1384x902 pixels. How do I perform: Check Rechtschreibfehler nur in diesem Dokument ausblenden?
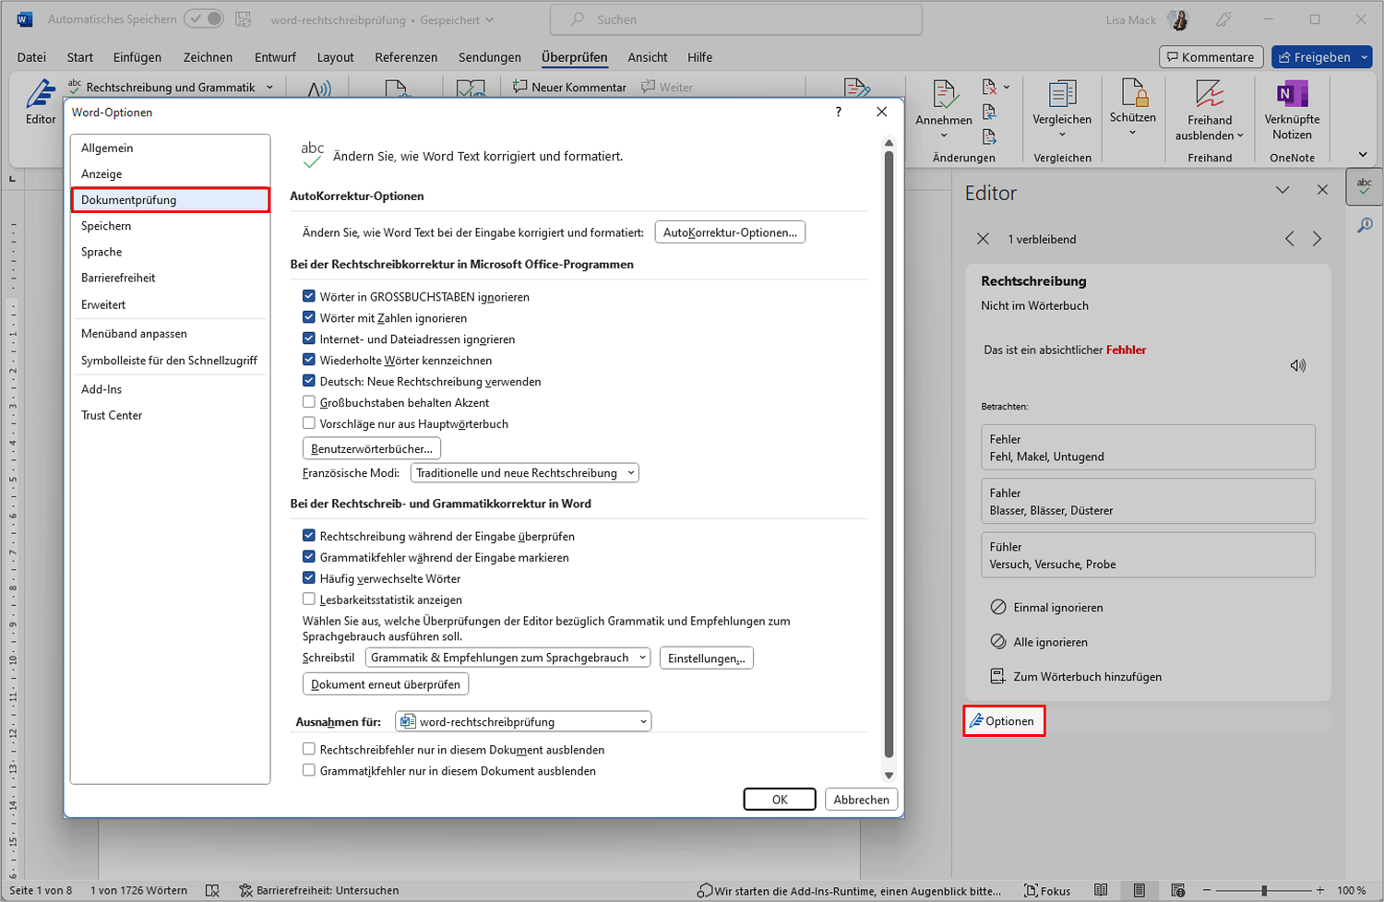[309, 749]
